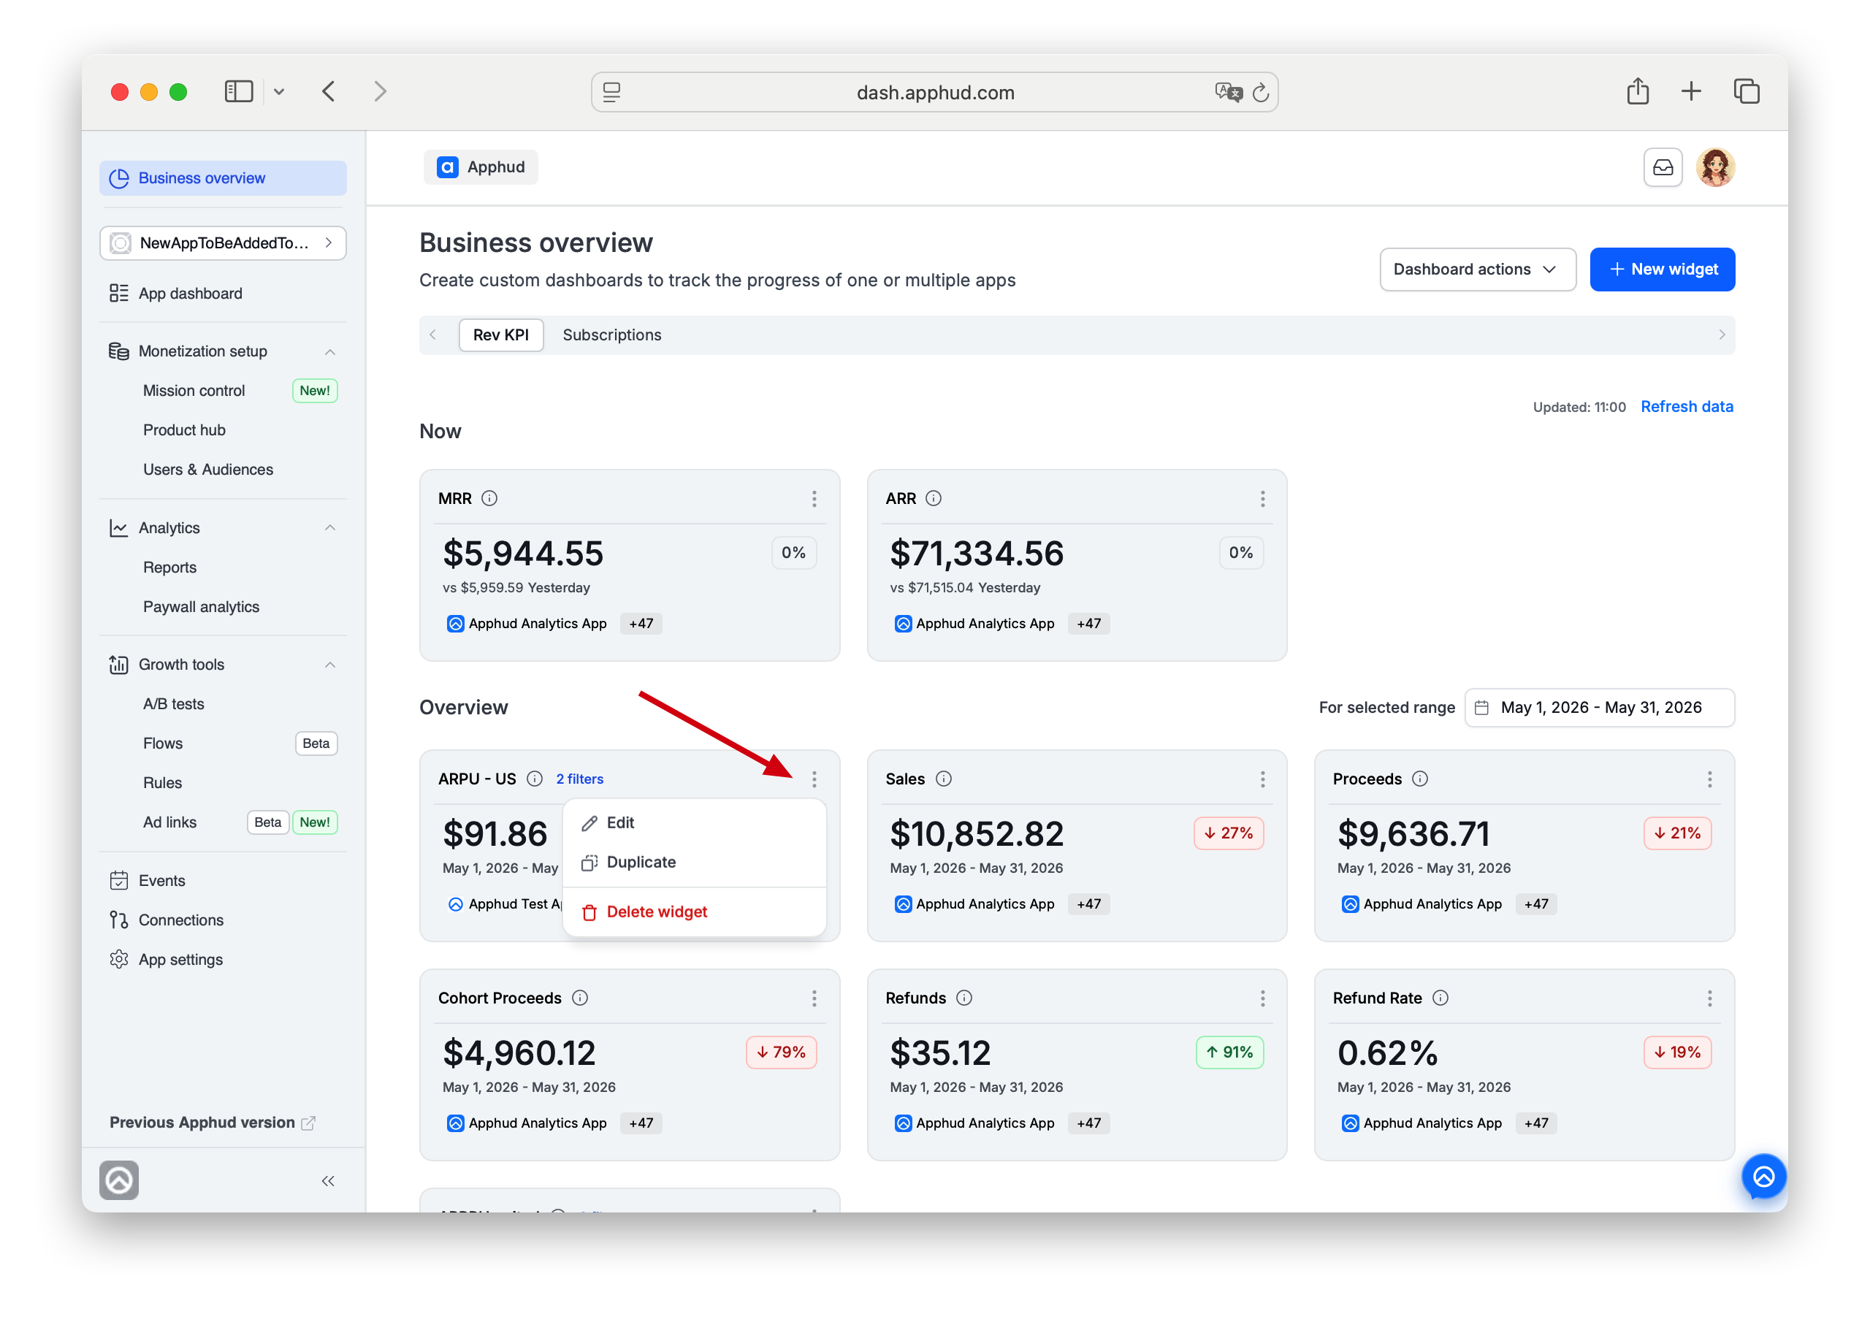Open Flows in sidebar
1870x1322 pixels.
[163, 744]
